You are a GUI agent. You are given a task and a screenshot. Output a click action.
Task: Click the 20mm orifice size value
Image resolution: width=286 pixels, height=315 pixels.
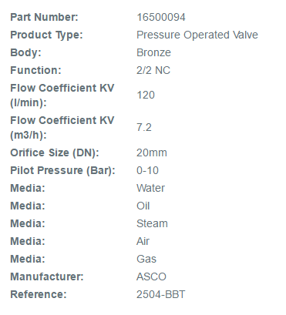coord(152,152)
